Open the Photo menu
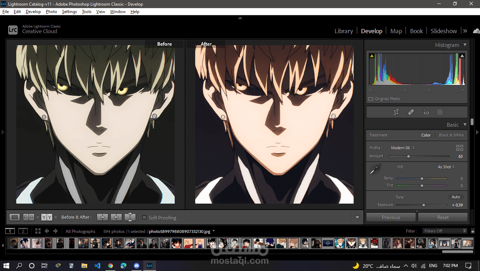Viewport: 480px width, 271px height. click(x=51, y=12)
